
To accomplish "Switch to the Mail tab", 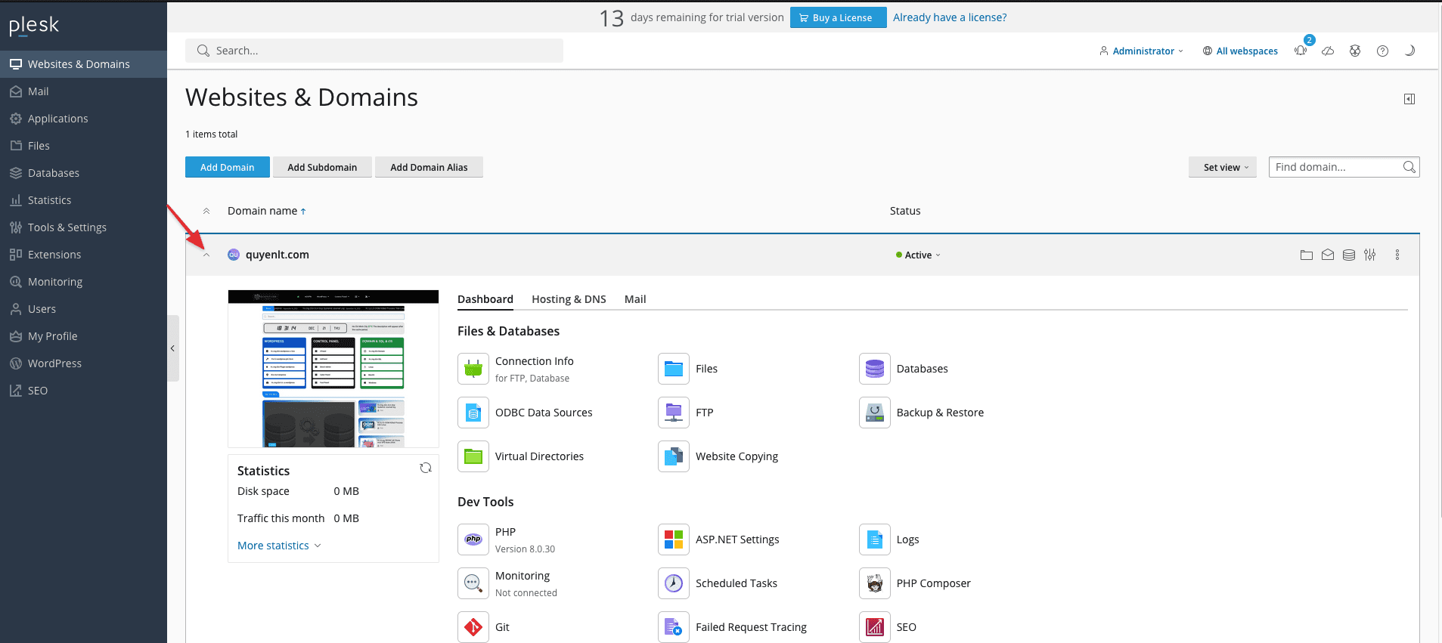I will (635, 299).
